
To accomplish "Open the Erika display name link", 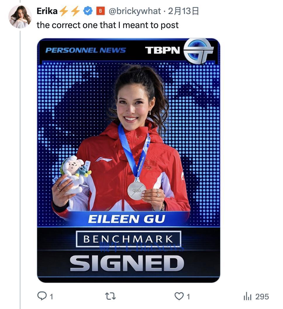I will click(47, 11).
